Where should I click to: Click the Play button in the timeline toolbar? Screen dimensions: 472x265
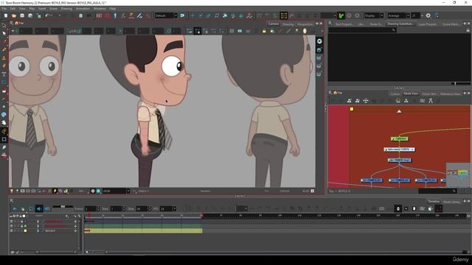point(15,208)
